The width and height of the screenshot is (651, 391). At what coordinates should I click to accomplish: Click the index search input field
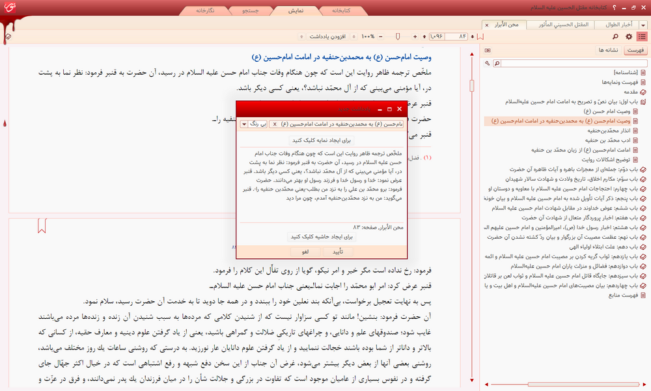tap(574, 64)
